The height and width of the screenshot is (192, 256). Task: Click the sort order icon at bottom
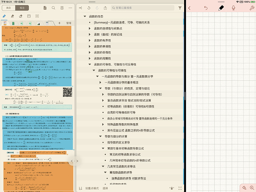[x=80, y=188]
